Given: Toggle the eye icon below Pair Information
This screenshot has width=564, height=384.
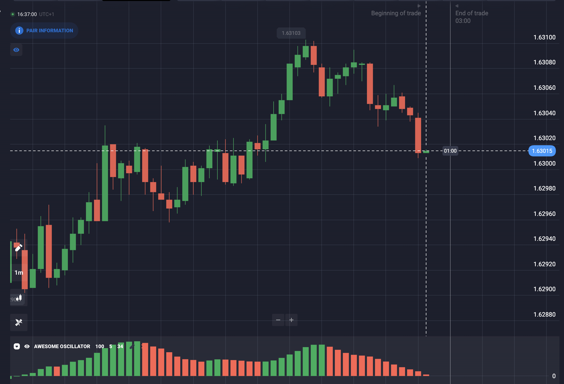Looking at the screenshot, I should (x=16, y=50).
